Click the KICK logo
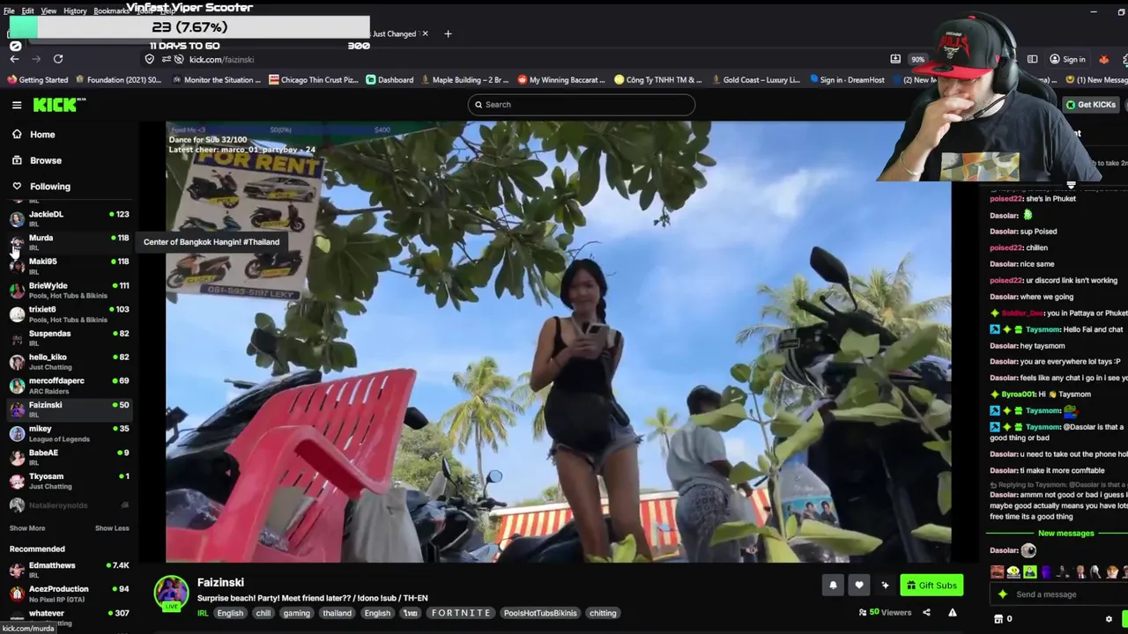Screen dimensions: 1128x634 tap(59, 105)
